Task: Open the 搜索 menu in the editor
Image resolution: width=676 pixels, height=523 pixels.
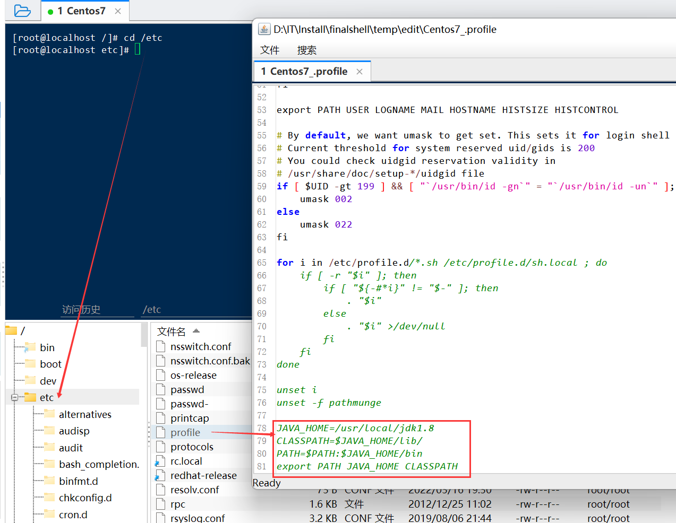Action: pyautogui.click(x=306, y=49)
